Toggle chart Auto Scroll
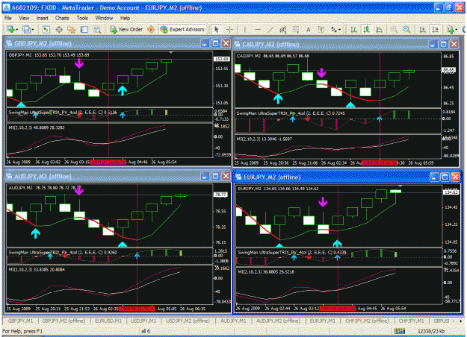This screenshot has height=337, width=467. [422, 29]
